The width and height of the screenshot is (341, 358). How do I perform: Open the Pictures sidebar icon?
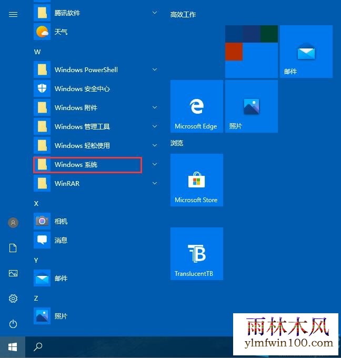point(13,273)
